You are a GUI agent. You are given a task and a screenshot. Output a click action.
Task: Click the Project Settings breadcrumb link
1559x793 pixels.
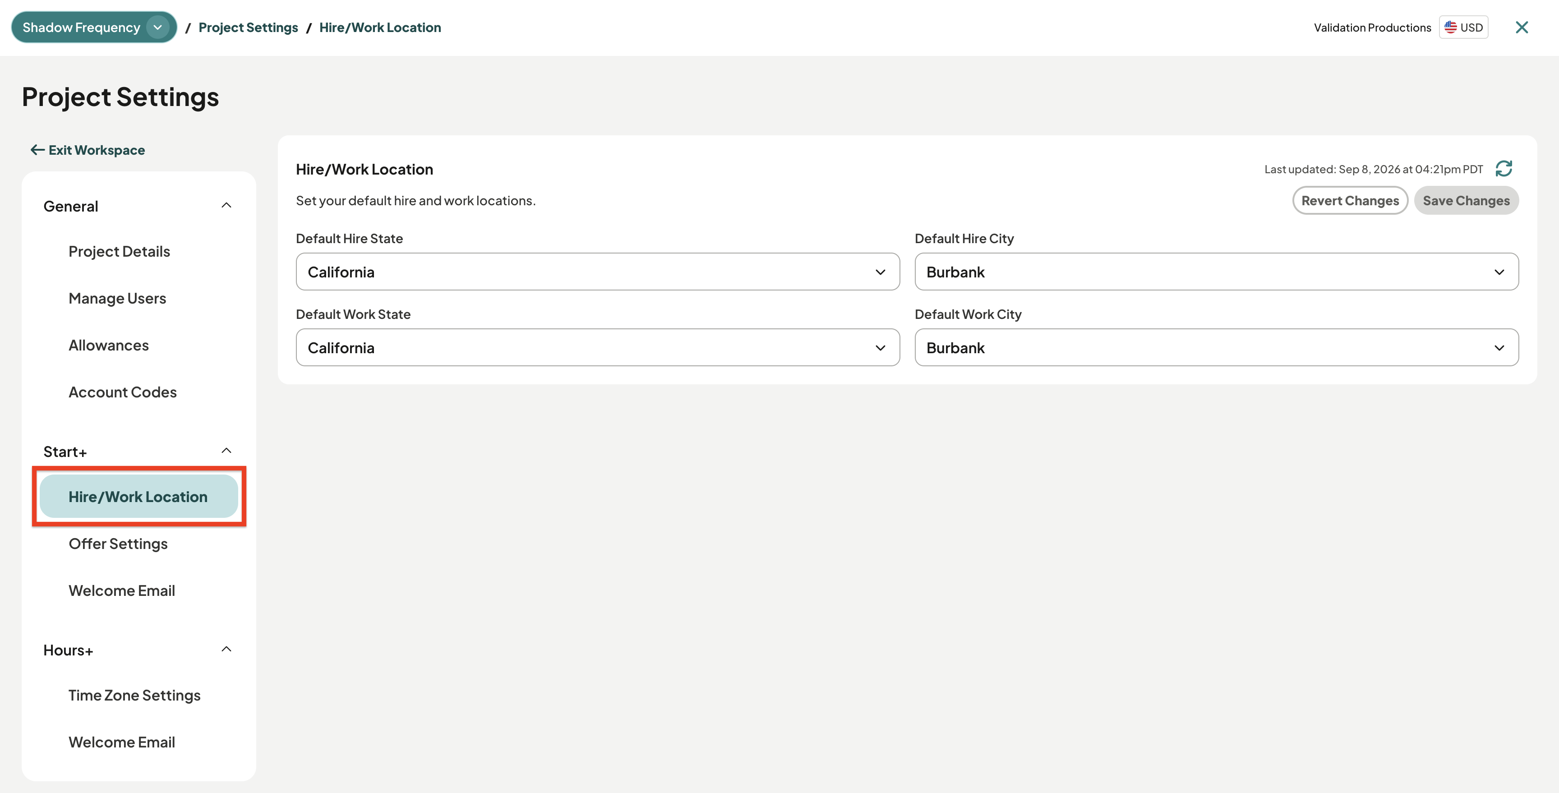[x=248, y=27]
